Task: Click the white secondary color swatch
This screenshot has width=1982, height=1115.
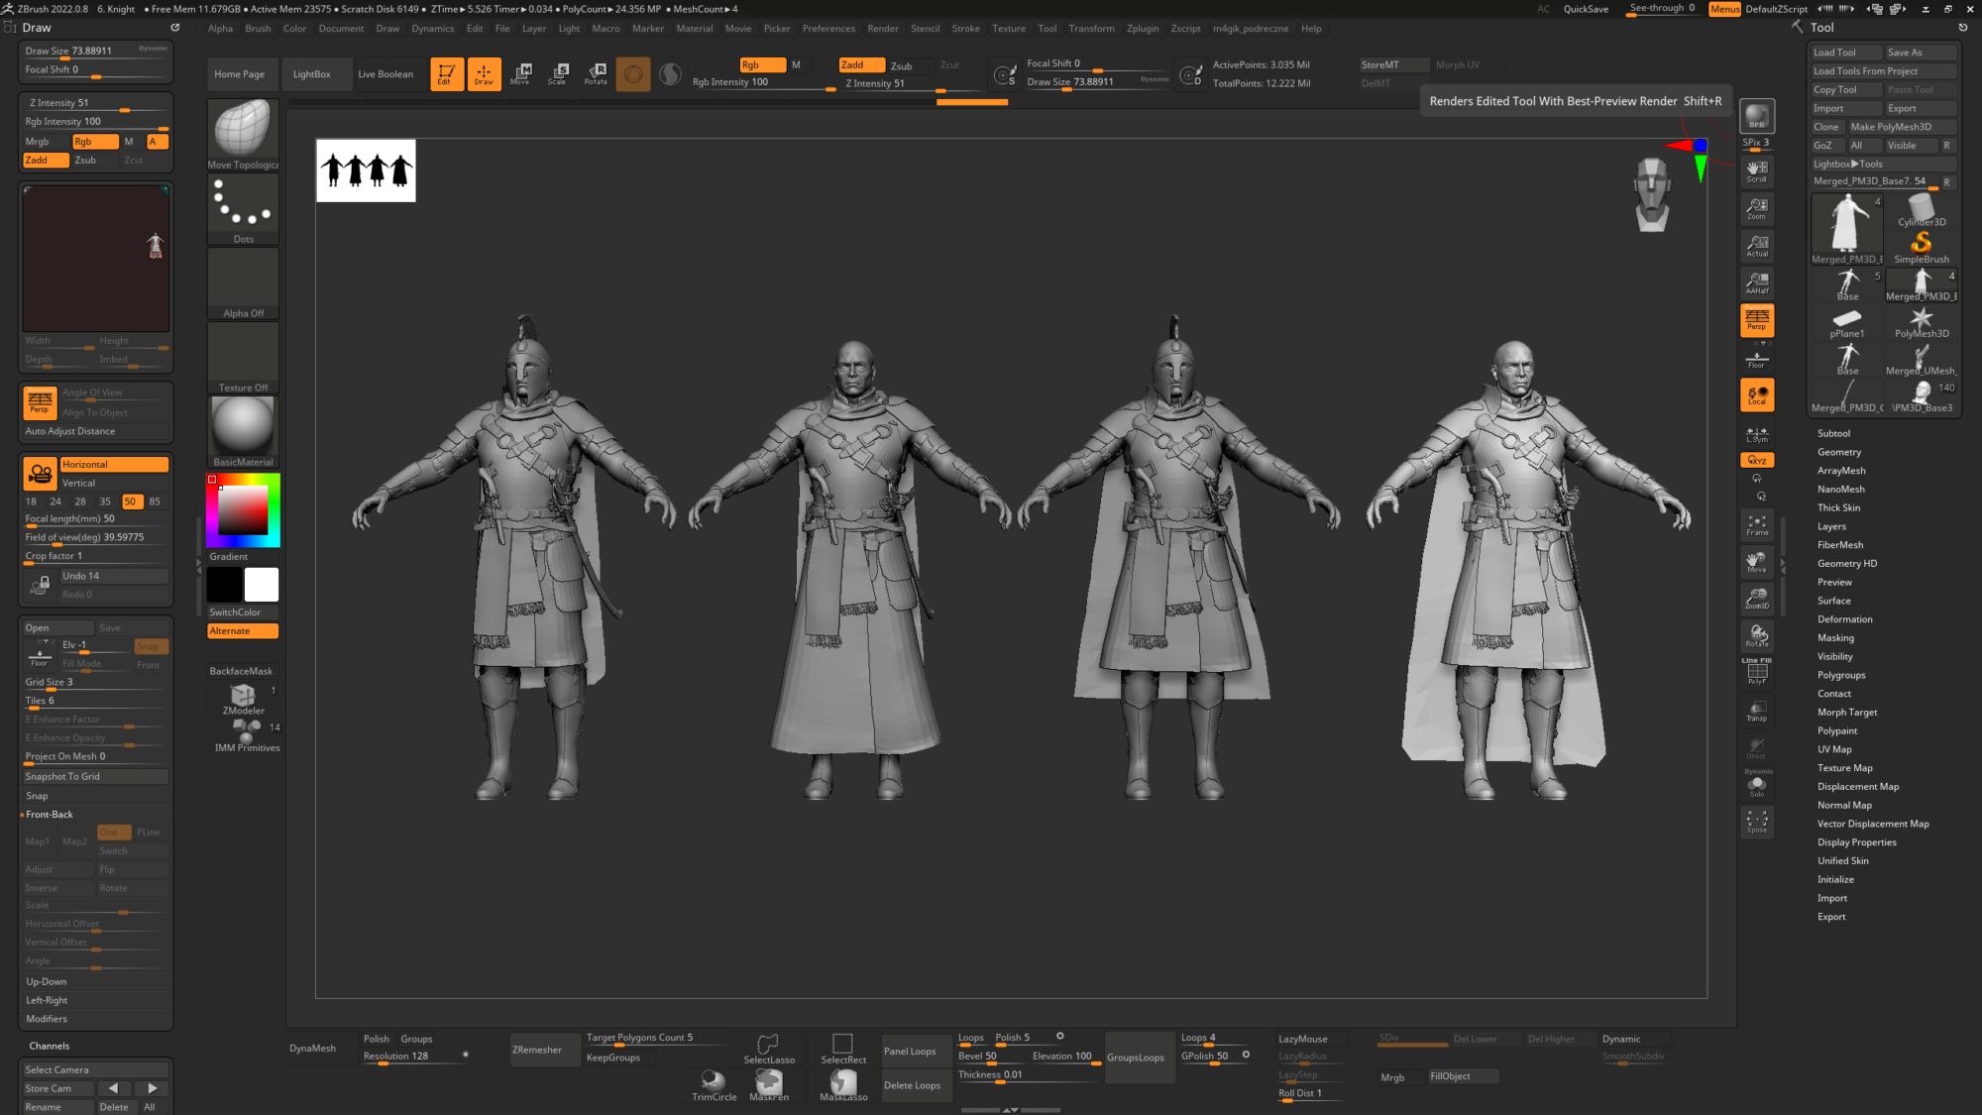Action: [x=262, y=585]
